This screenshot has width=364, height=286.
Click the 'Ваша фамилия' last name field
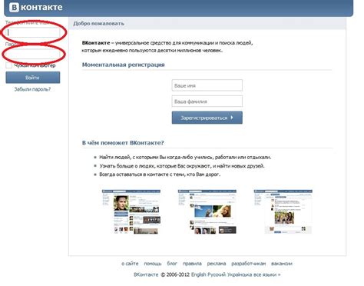(207, 101)
